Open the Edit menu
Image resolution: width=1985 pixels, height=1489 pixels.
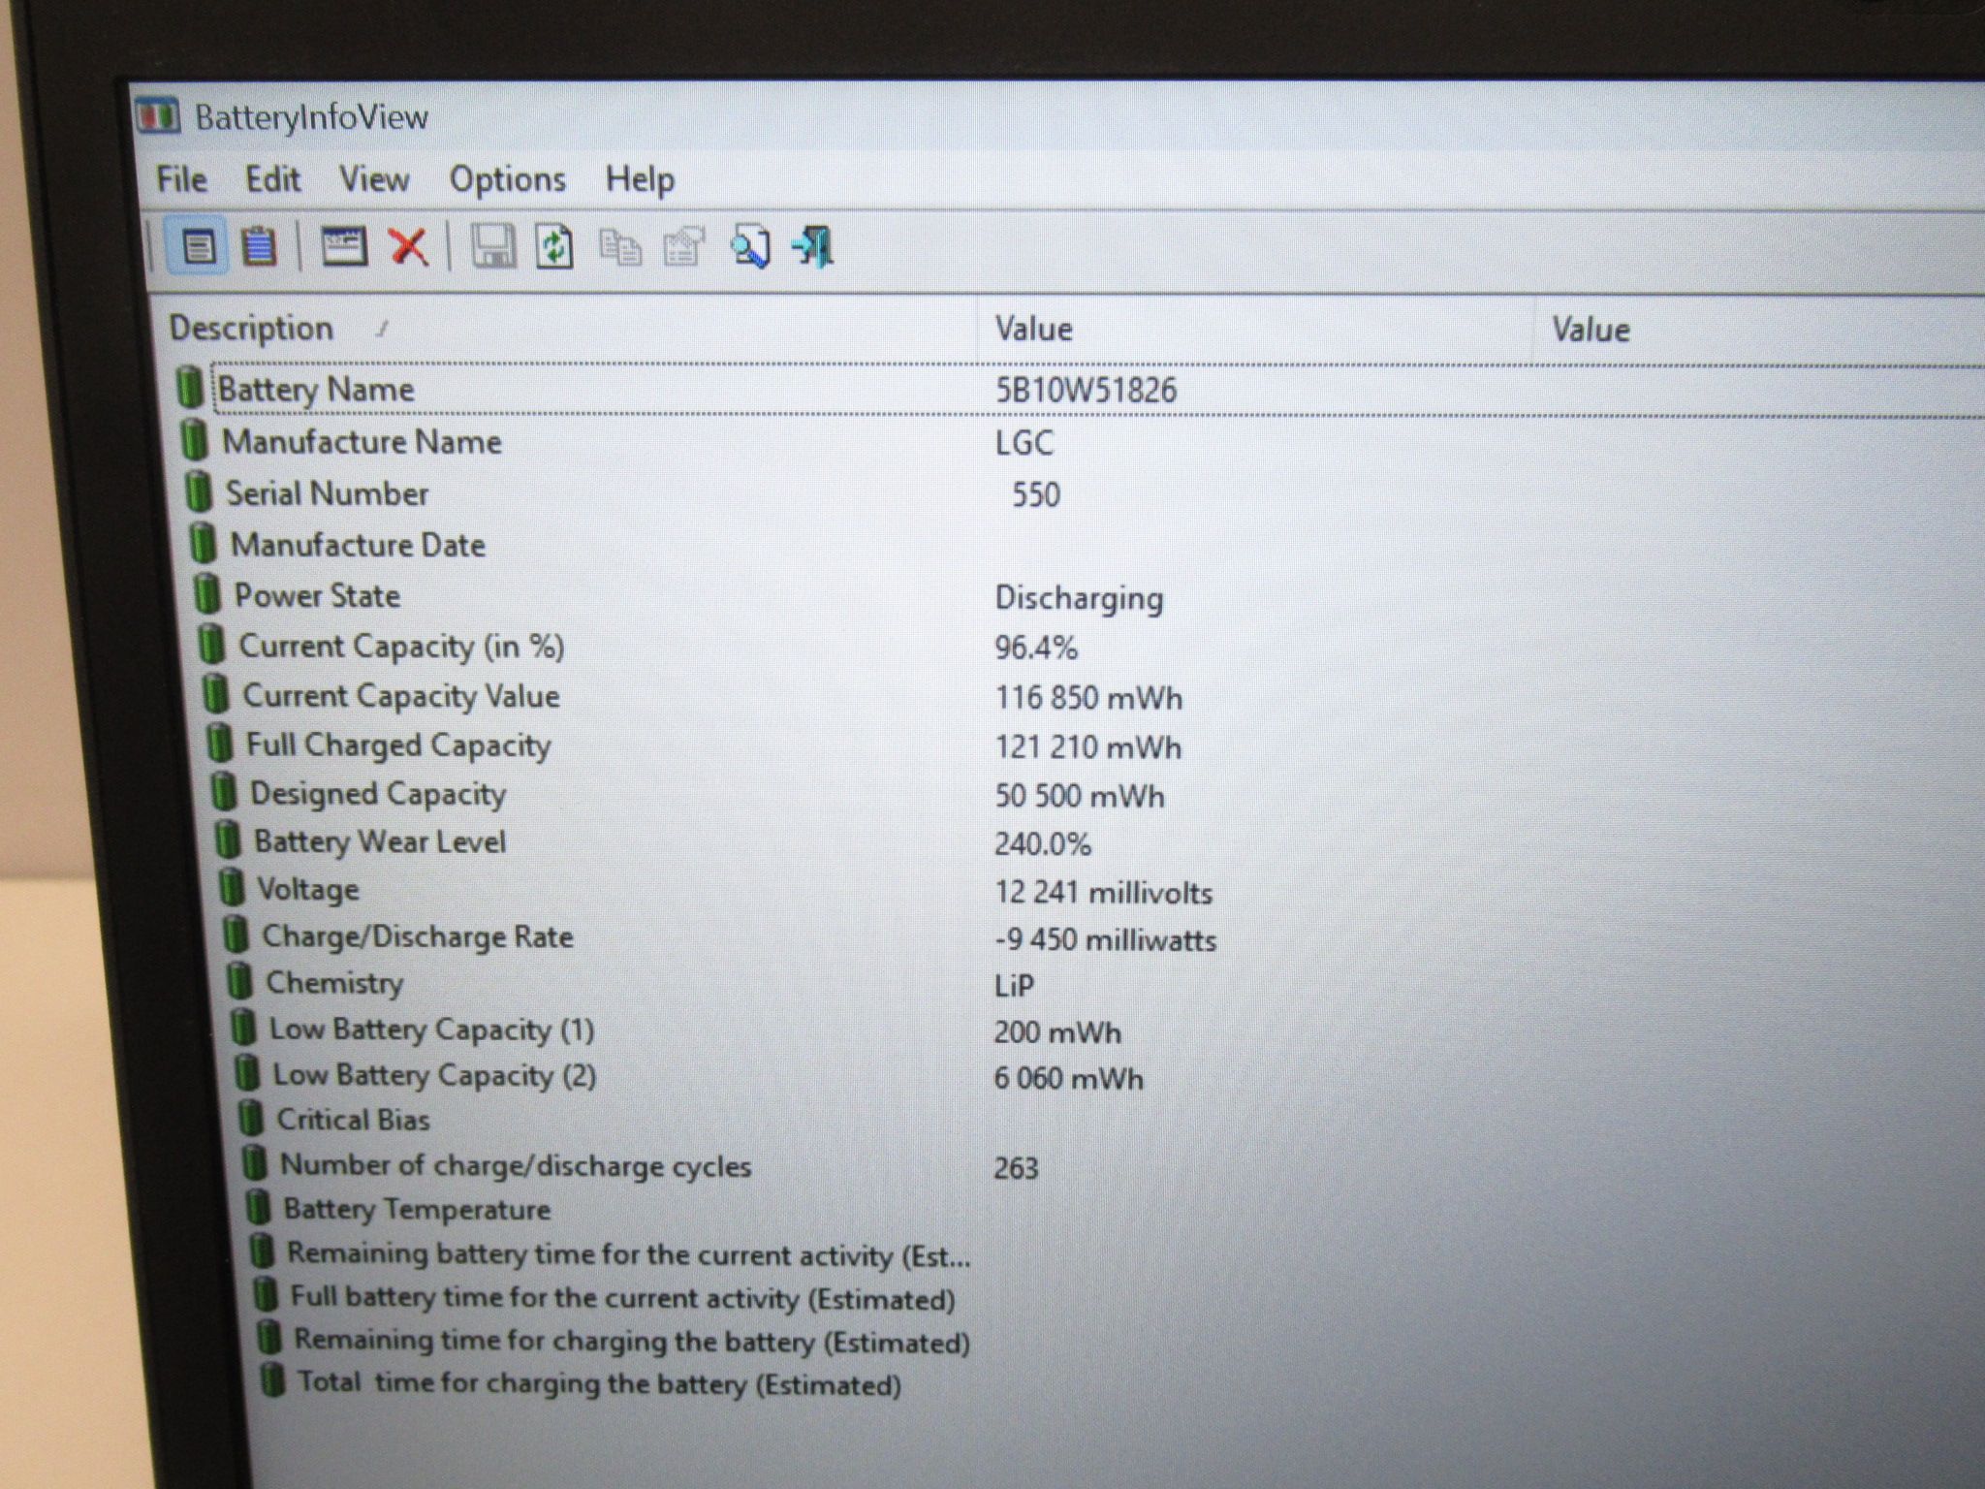272,179
